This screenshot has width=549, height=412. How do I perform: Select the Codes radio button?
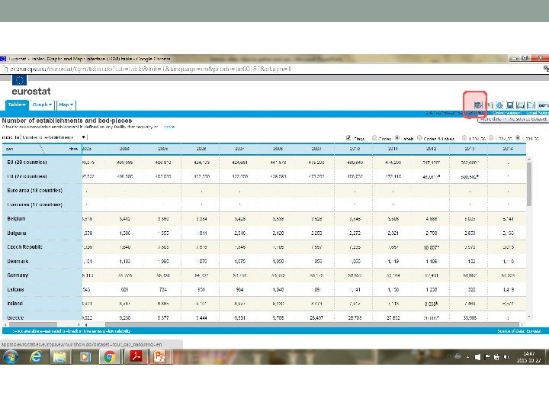click(x=374, y=137)
